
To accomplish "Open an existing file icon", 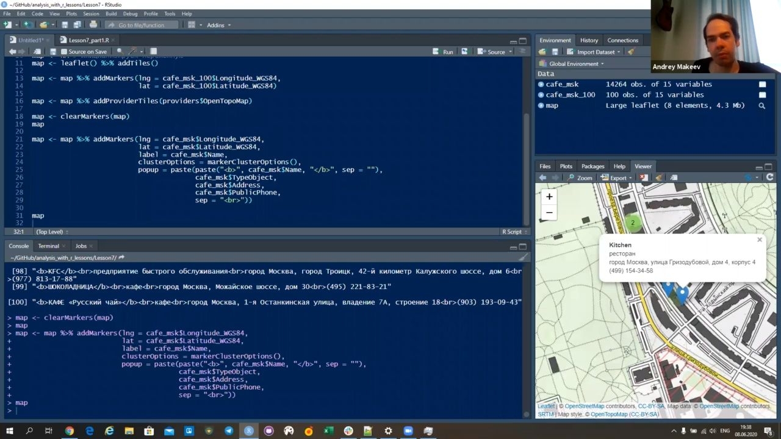I will click(43, 25).
